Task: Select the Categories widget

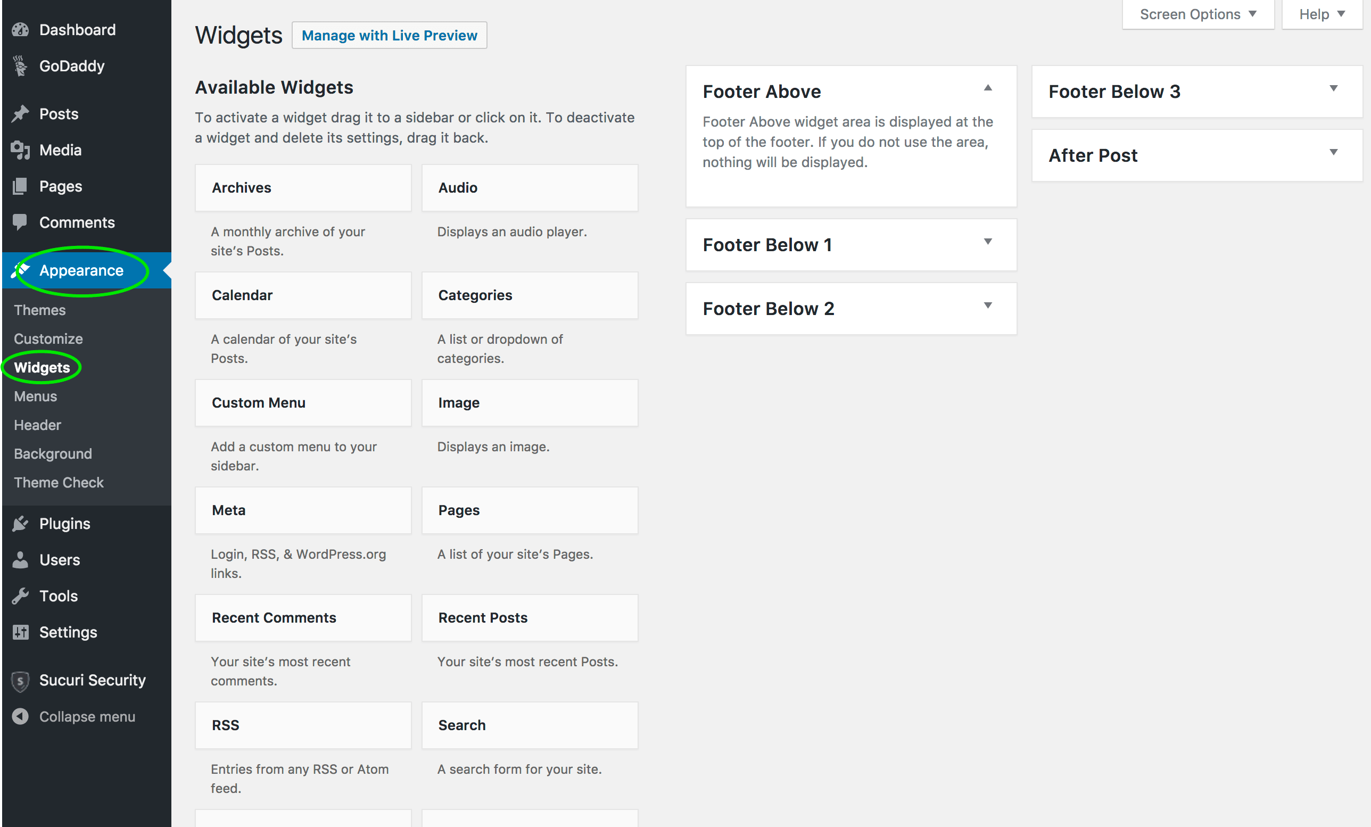Action: [530, 295]
